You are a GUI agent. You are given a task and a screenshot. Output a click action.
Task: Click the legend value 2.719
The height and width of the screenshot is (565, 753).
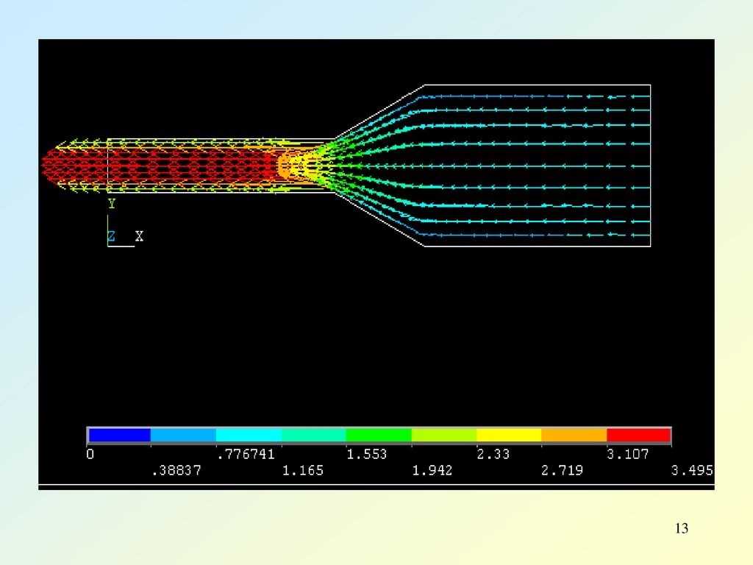pos(563,470)
